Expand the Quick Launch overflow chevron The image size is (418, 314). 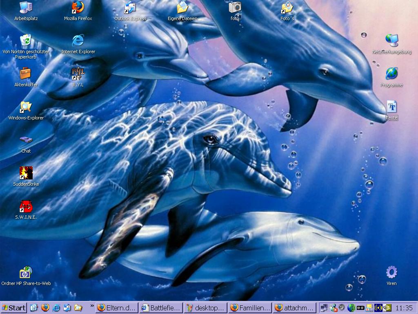(x=92, y=306)
